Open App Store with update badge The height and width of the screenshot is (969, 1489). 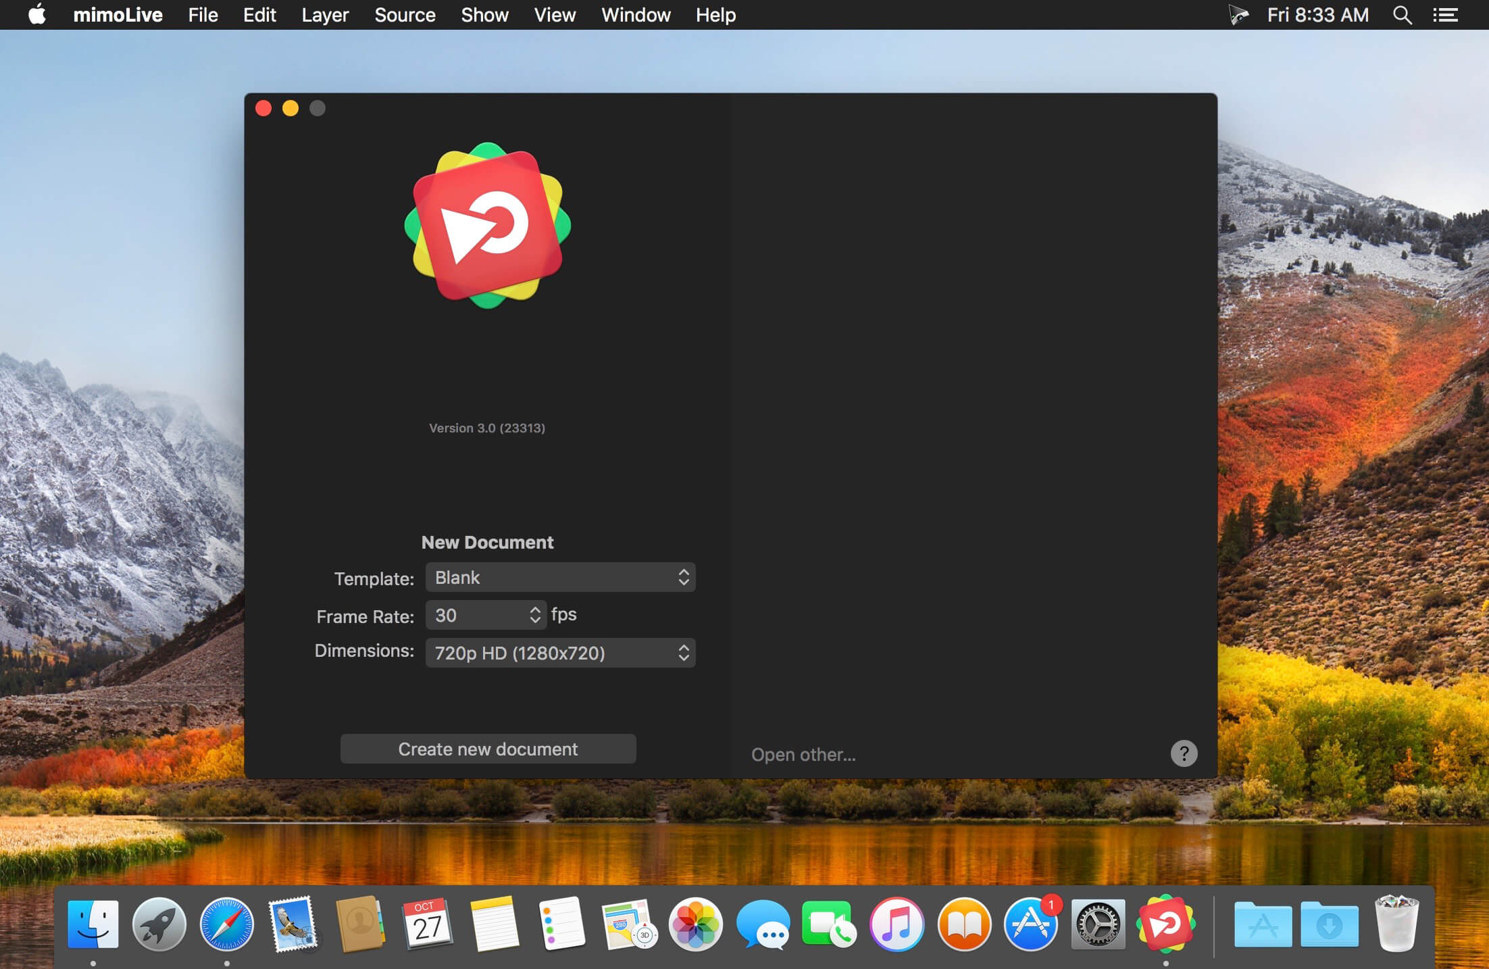pyautogui.click(x=1032, y=924)
